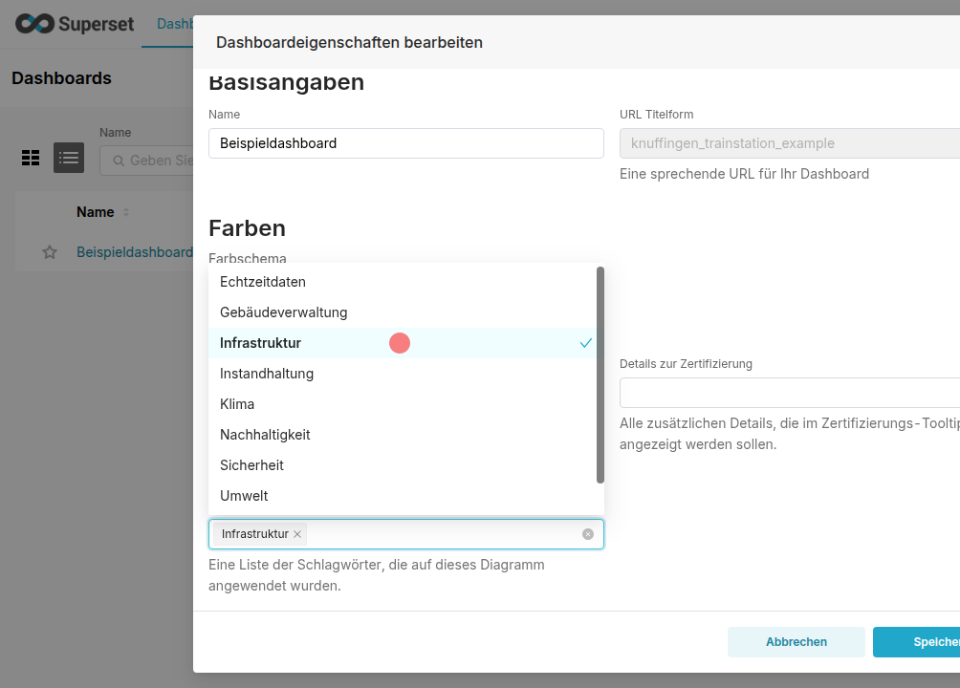Choose Sicherheit from the list
Viewport: 960px width, 688px height.
pyautogui.click(x=251, y=465)
